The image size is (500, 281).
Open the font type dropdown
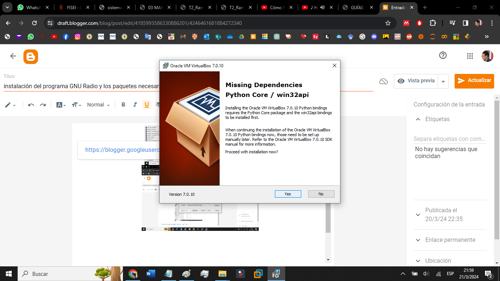61,105
